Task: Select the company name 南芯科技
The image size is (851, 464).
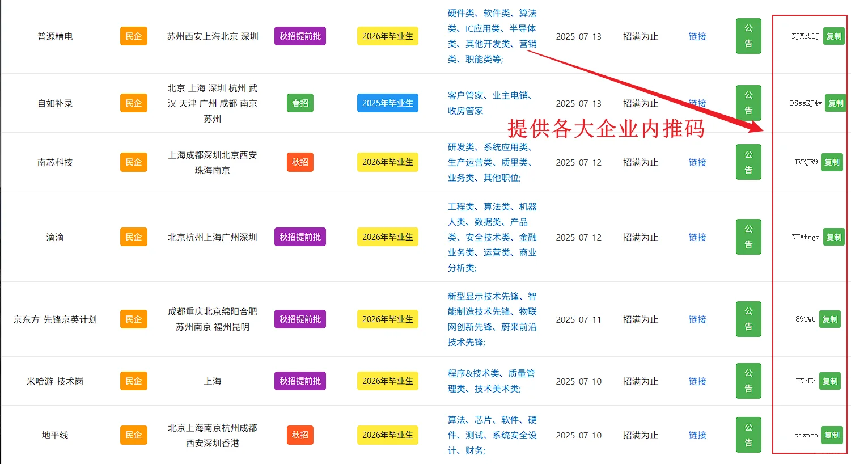Action: [x=55, y=162]
